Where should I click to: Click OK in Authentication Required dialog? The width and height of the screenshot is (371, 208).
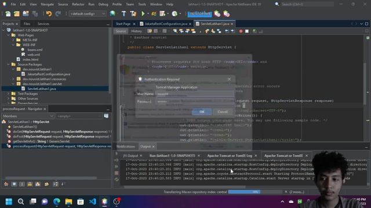[x=202, y=112]
